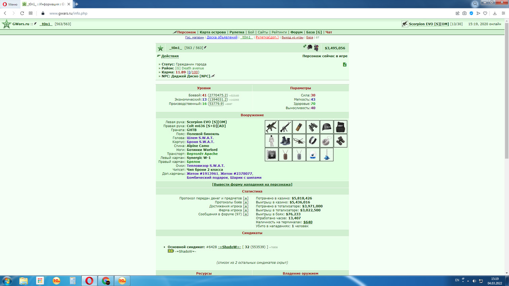Click the Synergic W-1 bracelet thumbnail
Screen dimensions: 509x286
[313, 141]
